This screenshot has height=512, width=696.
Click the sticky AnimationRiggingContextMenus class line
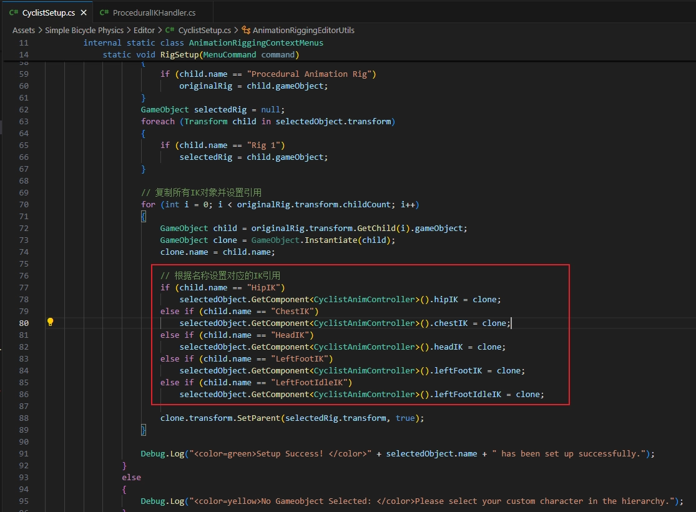tap(203, 43)
